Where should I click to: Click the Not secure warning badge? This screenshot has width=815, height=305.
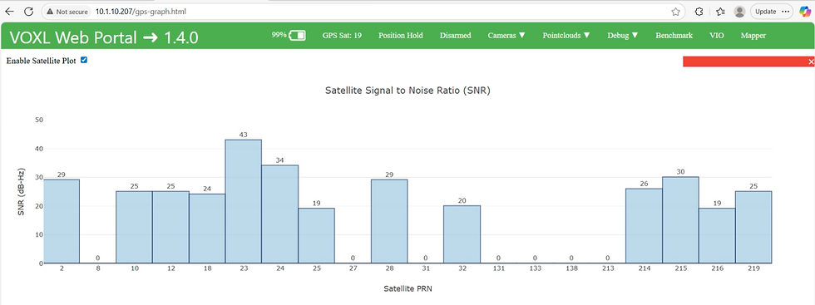[68, 12]
